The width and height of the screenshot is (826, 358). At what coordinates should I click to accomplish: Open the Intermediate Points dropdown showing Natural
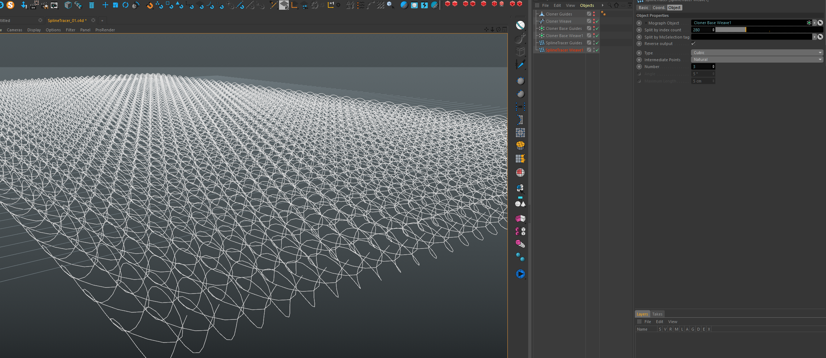tap(757, 59)
